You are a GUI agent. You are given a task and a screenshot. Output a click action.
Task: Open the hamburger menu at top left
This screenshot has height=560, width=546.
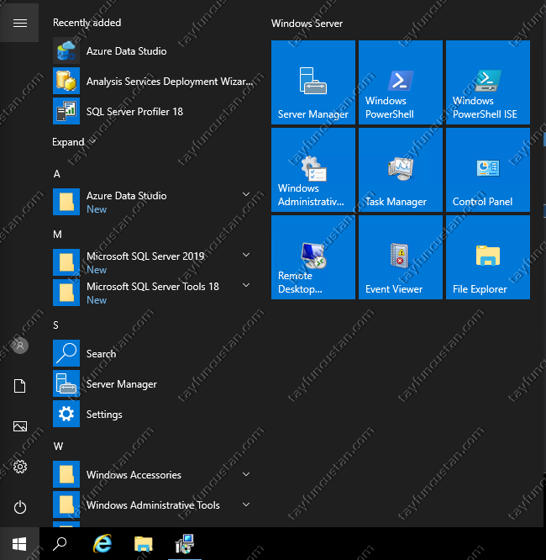pyautogui.click(x=19, y=24)
